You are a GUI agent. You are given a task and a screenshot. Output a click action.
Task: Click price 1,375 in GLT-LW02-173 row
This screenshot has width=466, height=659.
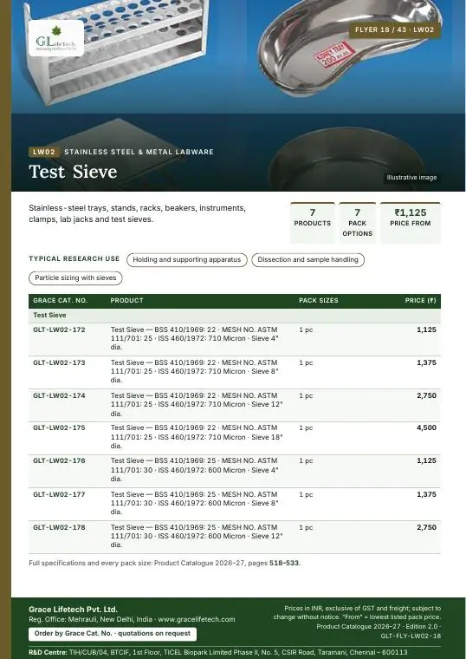426,362
